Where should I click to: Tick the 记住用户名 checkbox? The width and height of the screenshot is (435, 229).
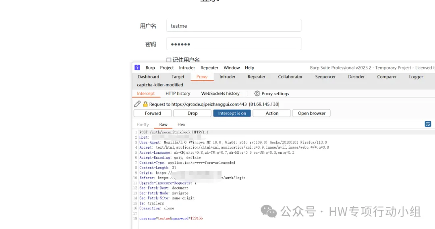[x=169, y=60]
